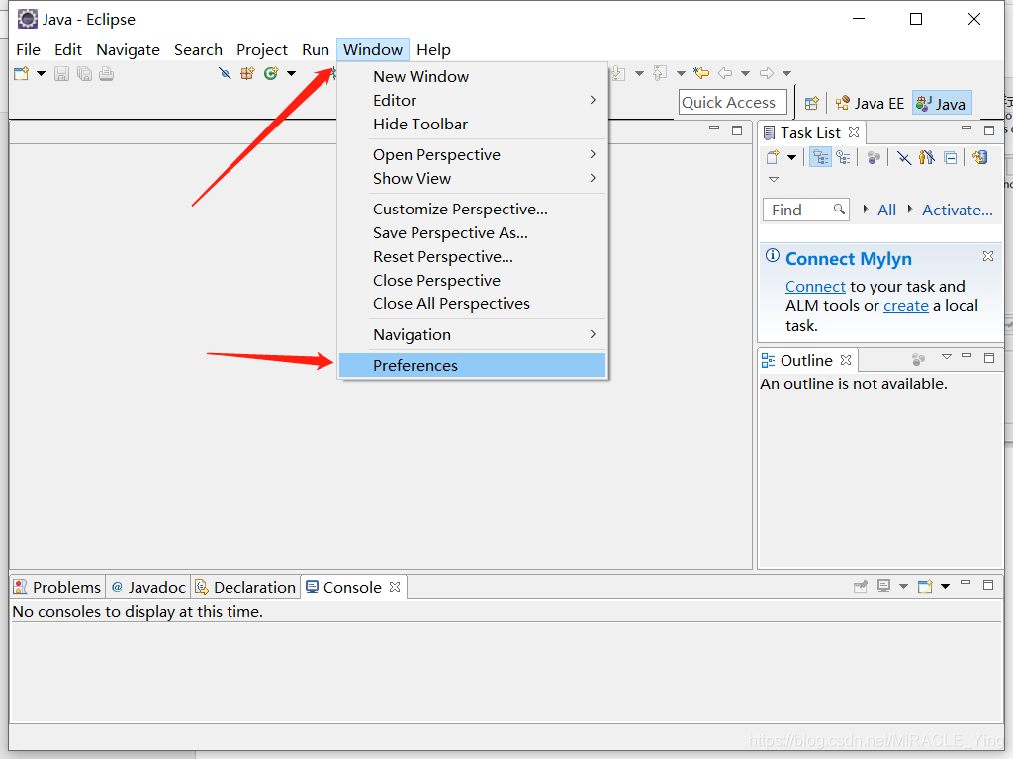Click the Last Edit Location icon

coord(701,73)
